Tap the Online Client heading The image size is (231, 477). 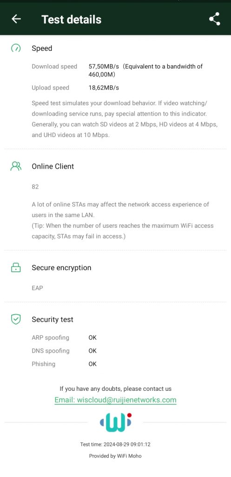[53, 166]
